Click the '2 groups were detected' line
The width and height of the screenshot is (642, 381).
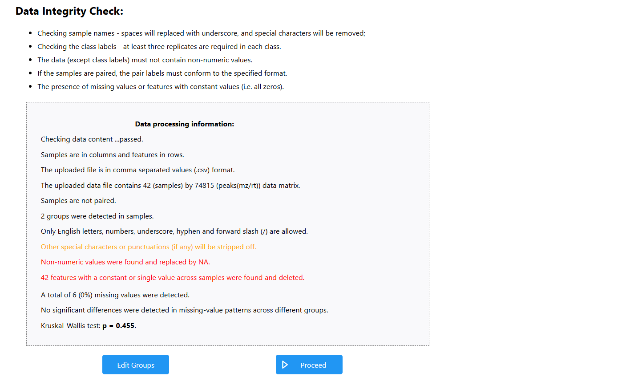pos(97,216)
